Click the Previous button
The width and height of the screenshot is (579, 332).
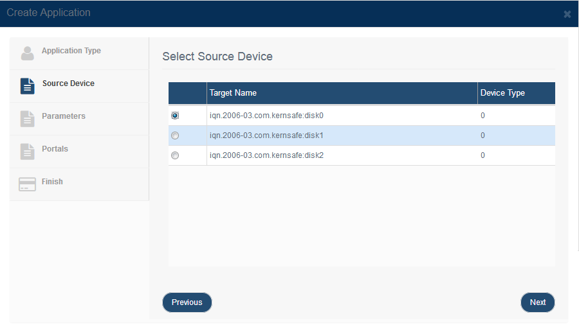coord(187,302)
